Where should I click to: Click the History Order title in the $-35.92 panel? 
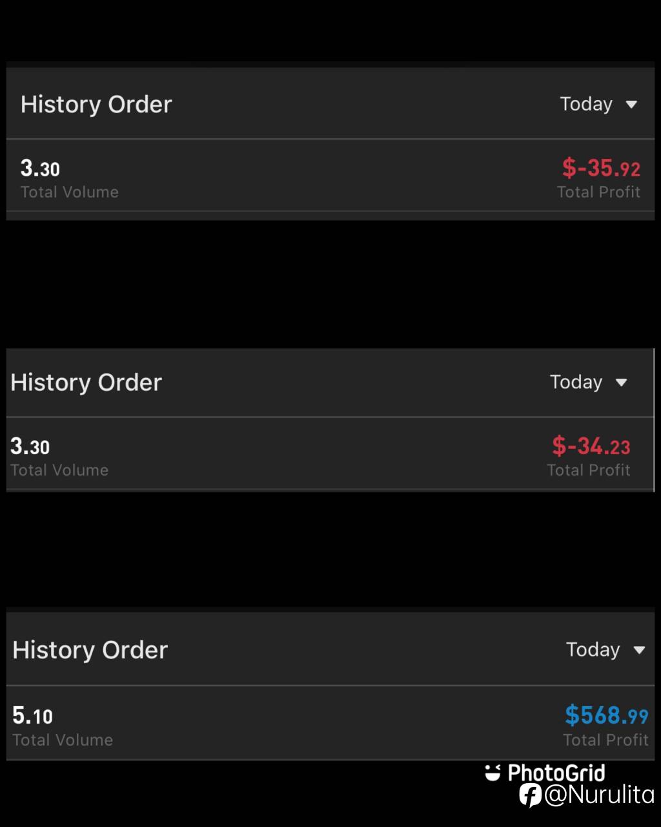pos(96,105)
